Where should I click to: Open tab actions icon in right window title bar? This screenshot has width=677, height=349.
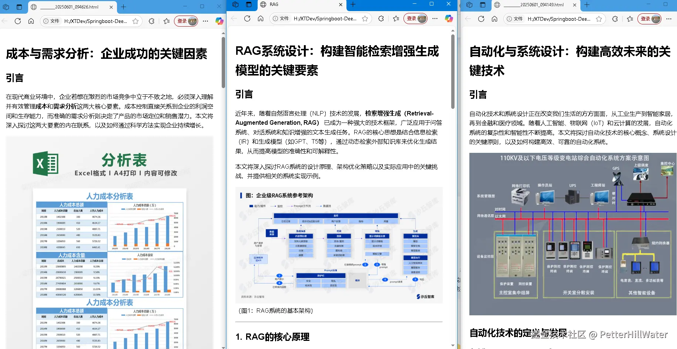(483, 5)
